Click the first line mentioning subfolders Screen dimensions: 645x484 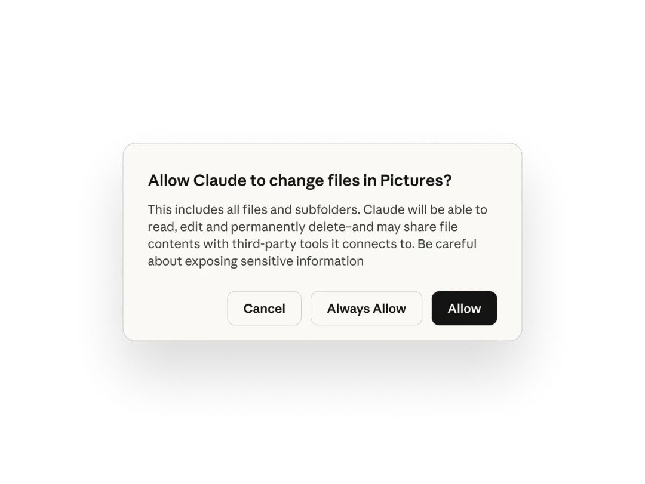[x=317, y=209]
